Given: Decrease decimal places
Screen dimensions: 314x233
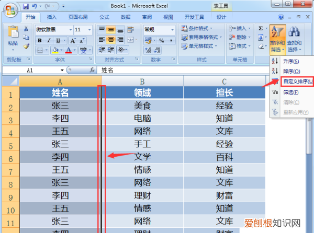Looking at the screenshot, I should tap(157, 50).
